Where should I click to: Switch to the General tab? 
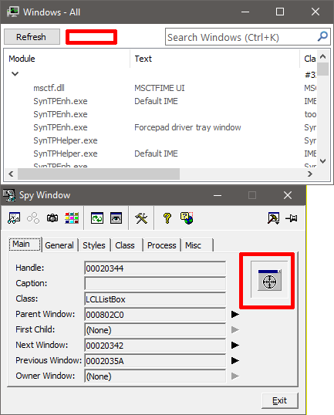tap(59, 245)
